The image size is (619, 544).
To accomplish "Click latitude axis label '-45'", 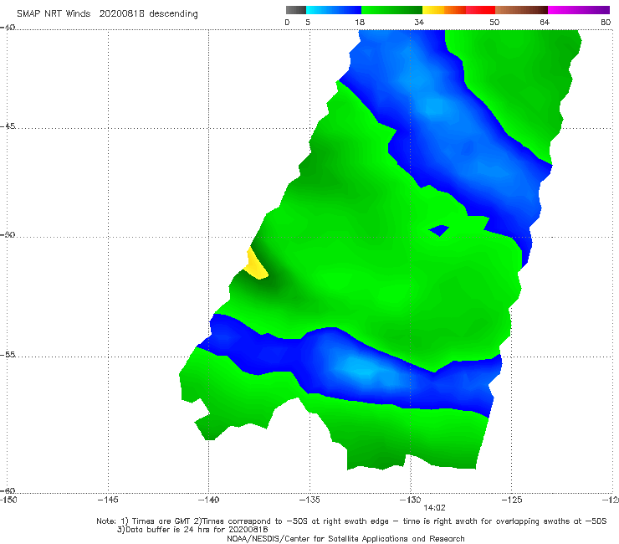I will pos(8,126).
